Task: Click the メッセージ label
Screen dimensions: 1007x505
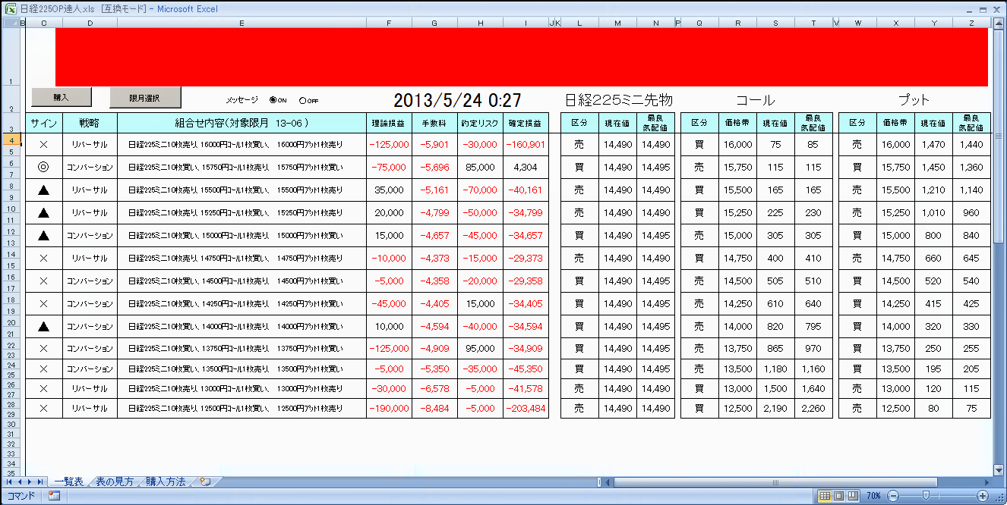Action: point(241,99)
